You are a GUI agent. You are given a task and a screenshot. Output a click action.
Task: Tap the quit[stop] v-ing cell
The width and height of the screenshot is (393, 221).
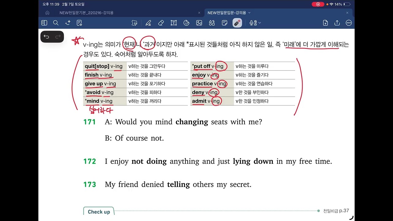pyautogui.click(x=105, y=66)
